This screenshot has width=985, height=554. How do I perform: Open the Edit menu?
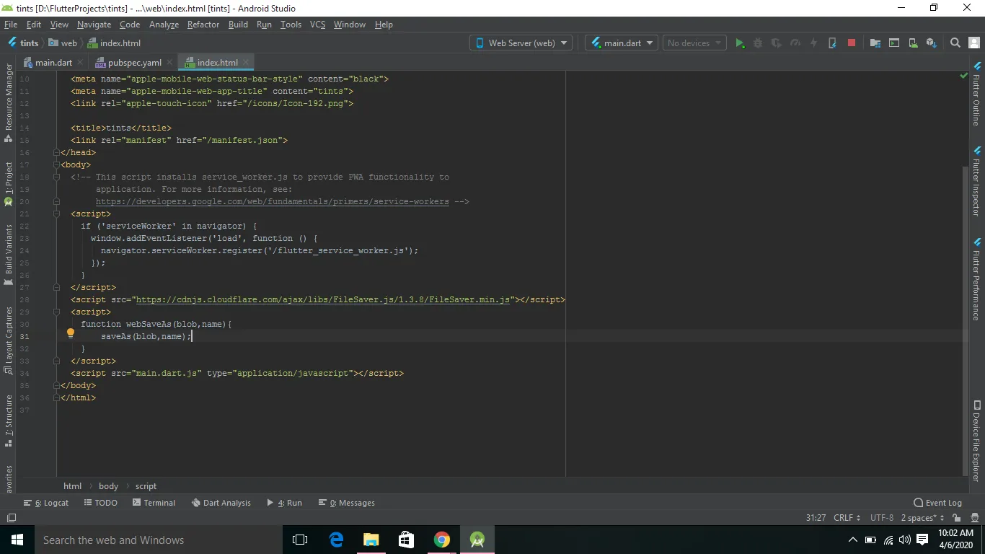pyautogui.click(x=34, y=25)
